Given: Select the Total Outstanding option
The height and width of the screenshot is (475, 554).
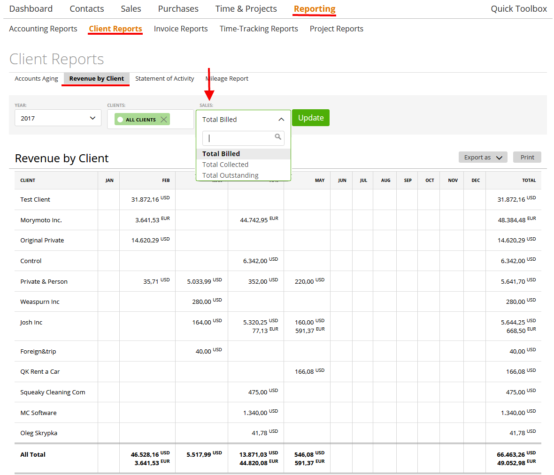Looking at the screenshot, I should (x=230, y=175).
